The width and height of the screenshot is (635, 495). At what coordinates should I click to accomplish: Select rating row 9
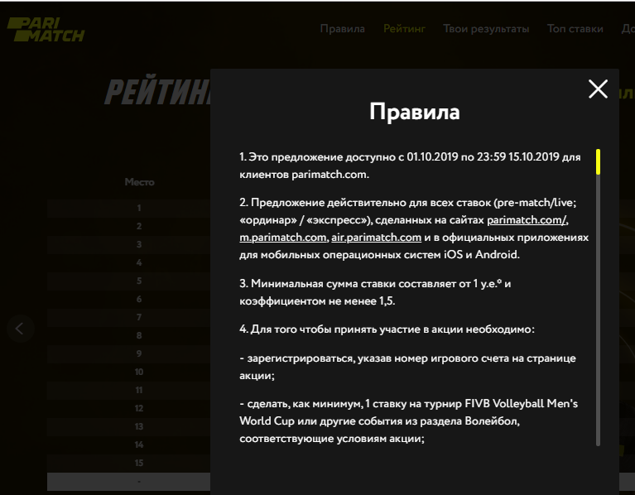pyautogui.click(x=129, y=353)
